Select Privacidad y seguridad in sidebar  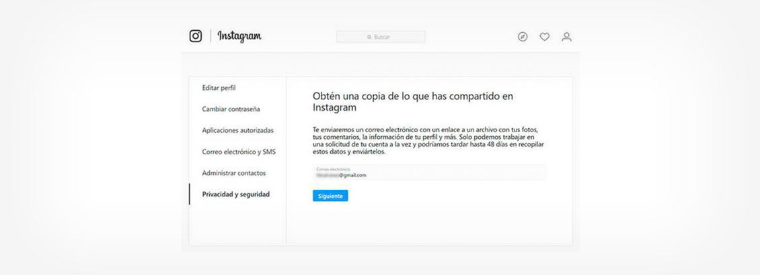coord(236,195)
